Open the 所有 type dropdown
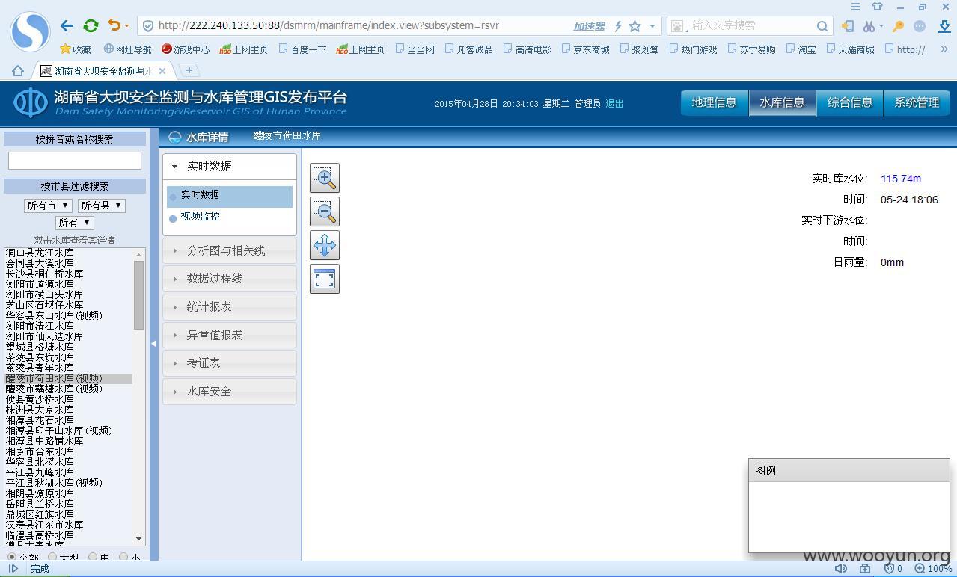The height and width of the screenshot is (577, 957). pos(74,223)
